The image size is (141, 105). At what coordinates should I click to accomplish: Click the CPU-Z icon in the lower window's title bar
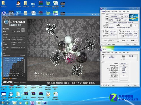point(101,50)
